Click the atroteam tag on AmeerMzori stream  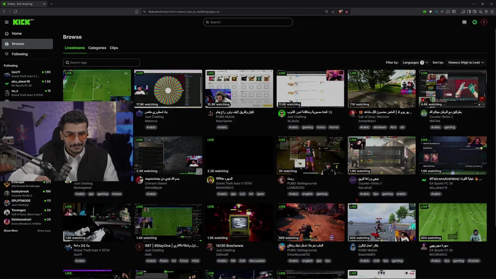380,127
